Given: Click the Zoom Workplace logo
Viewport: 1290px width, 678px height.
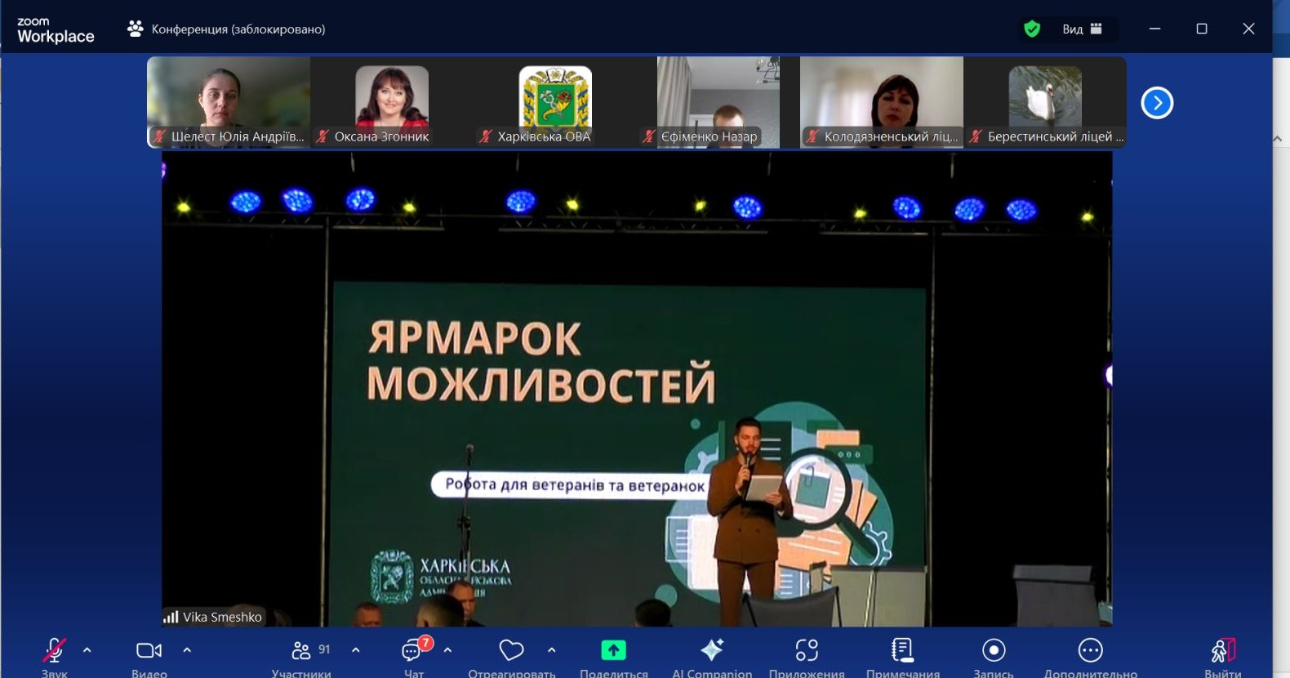Looking at the screenshot, I should coord(56,30).
